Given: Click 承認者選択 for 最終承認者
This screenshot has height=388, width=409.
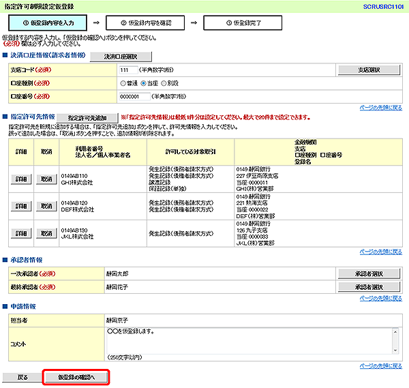Looking at the screenshot, I should pos(369,287).
